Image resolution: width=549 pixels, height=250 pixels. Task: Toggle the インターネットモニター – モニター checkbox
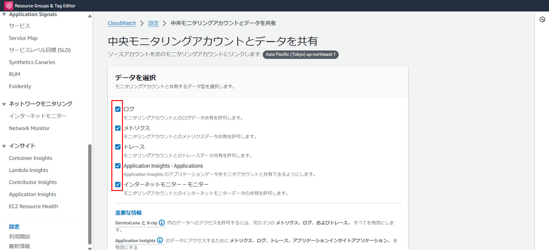click(x=118, y=184)
